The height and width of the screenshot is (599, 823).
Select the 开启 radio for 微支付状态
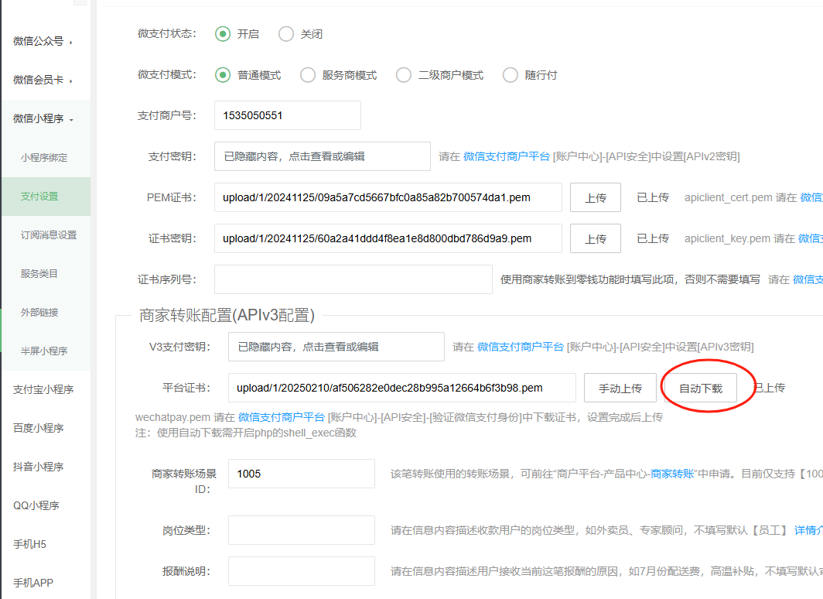(x=224, y=34)
